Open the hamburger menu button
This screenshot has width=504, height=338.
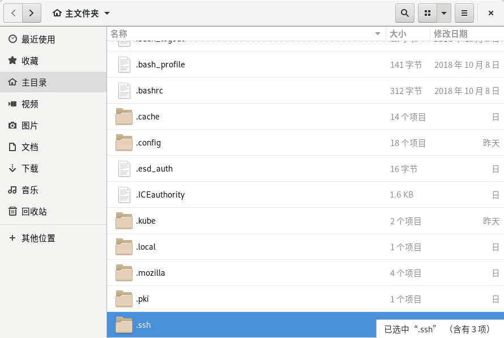464,13
